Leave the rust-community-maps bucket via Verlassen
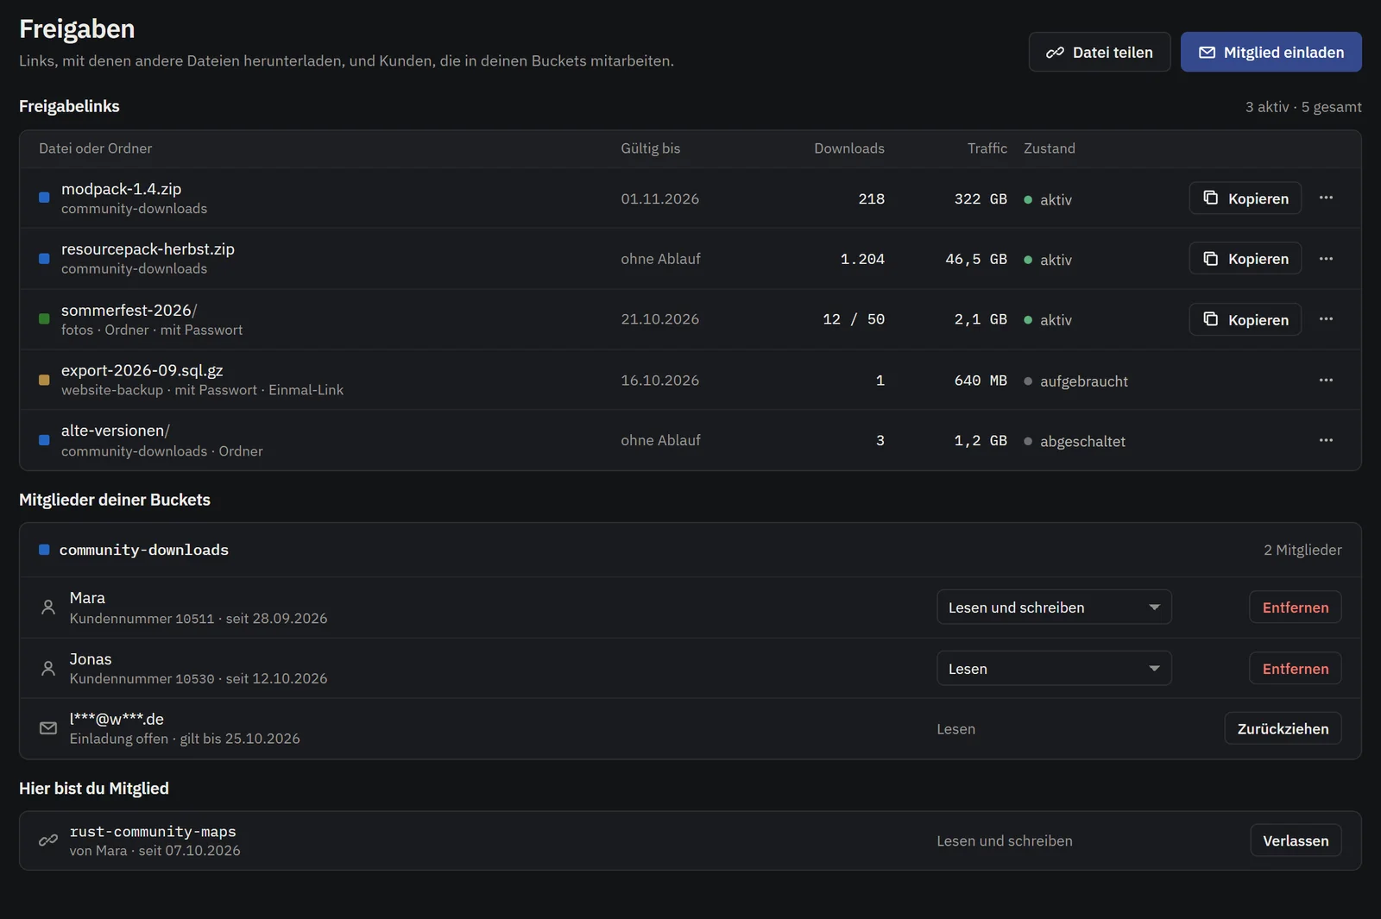Viewport: 1381px width, 919px height. 1296,840
